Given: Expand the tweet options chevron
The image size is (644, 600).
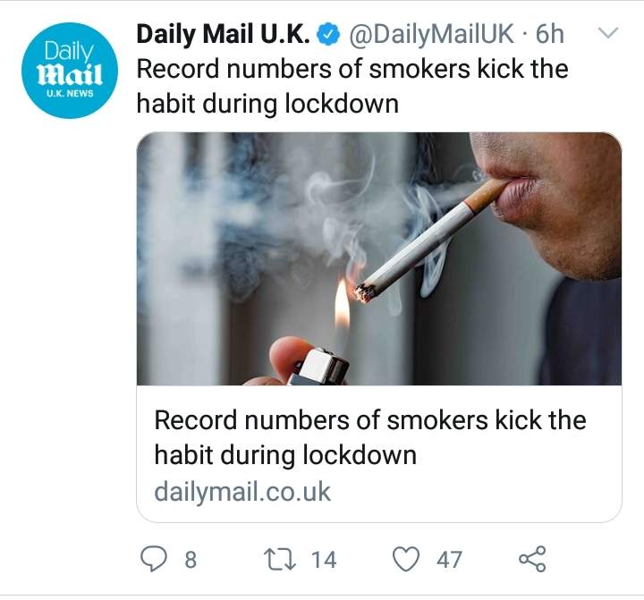Looking at the screenshot, I should pyautogui.click(x=608, y=32).
